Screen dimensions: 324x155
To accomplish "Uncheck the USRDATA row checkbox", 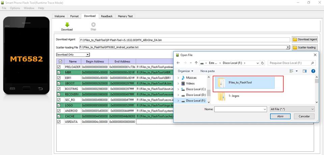I will (59, 122).
